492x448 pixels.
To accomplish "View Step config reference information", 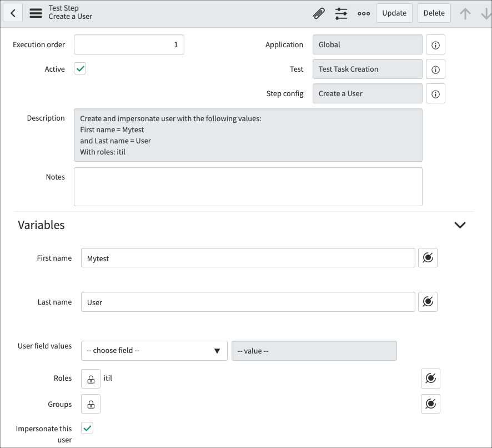I will (435, 93).
